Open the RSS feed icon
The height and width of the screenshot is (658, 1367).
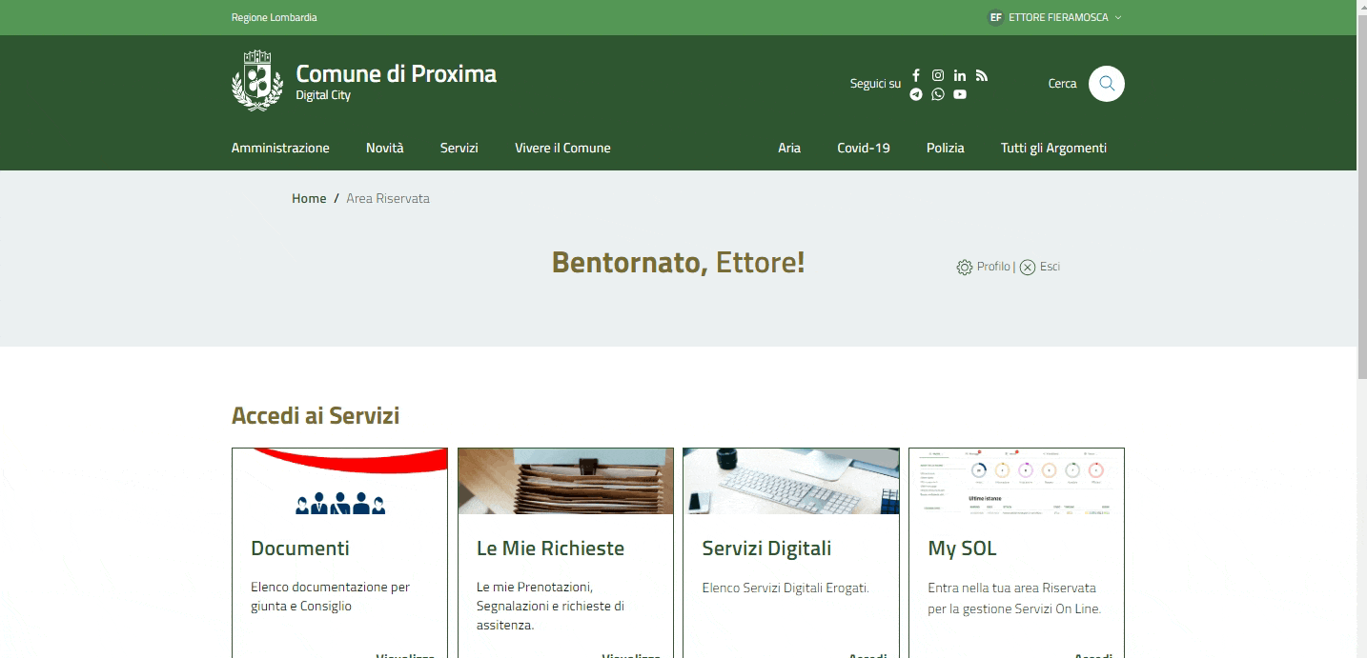point(982,75)
